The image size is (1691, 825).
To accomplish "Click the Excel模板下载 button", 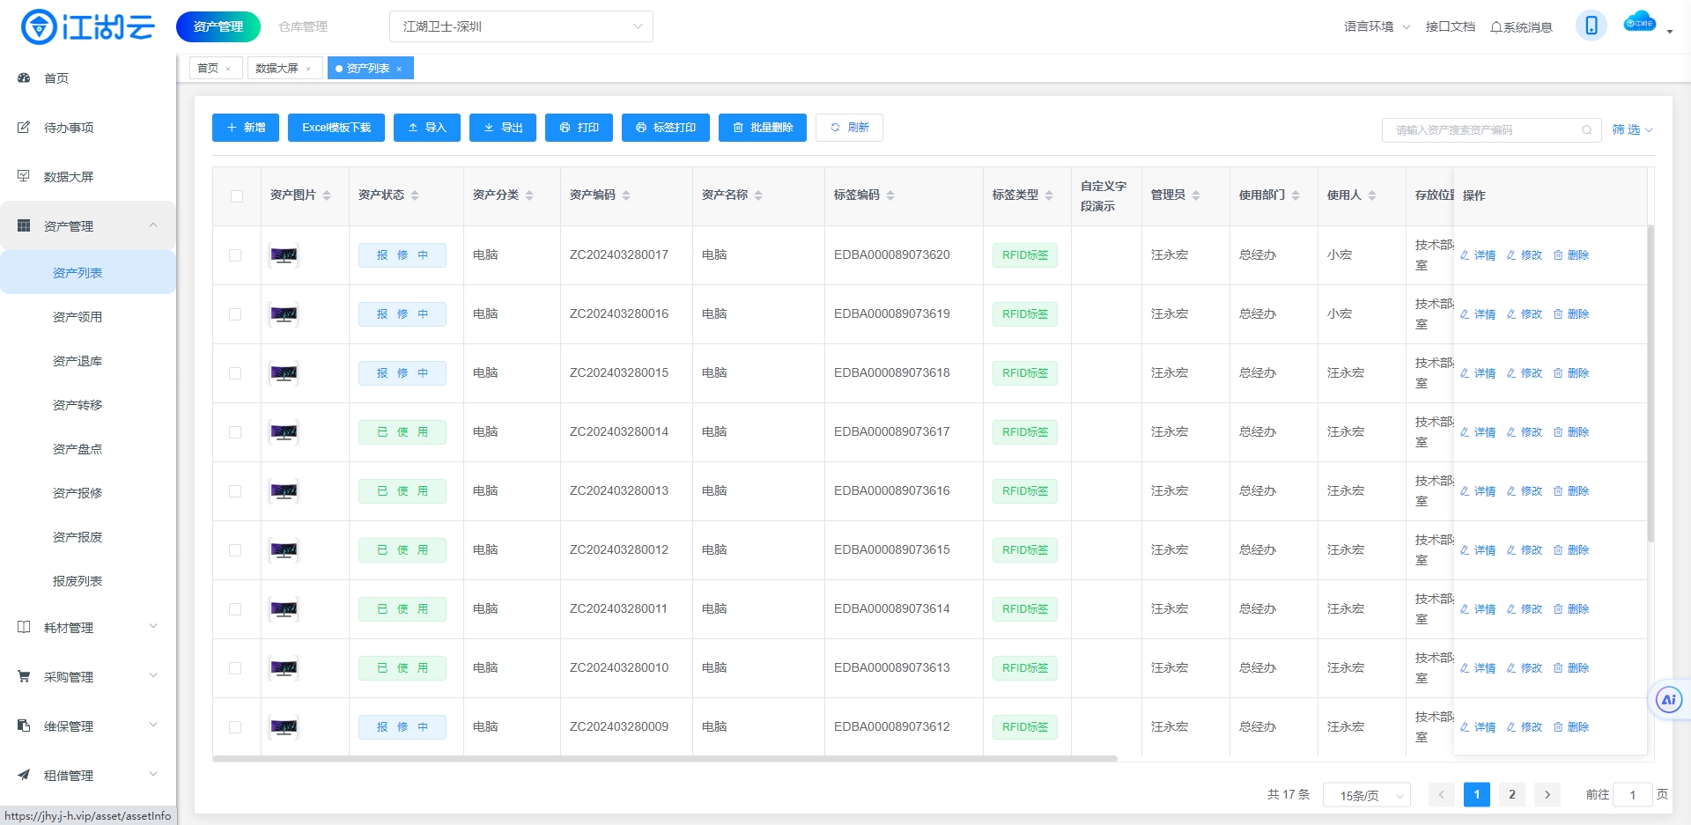I will (336, 128).
